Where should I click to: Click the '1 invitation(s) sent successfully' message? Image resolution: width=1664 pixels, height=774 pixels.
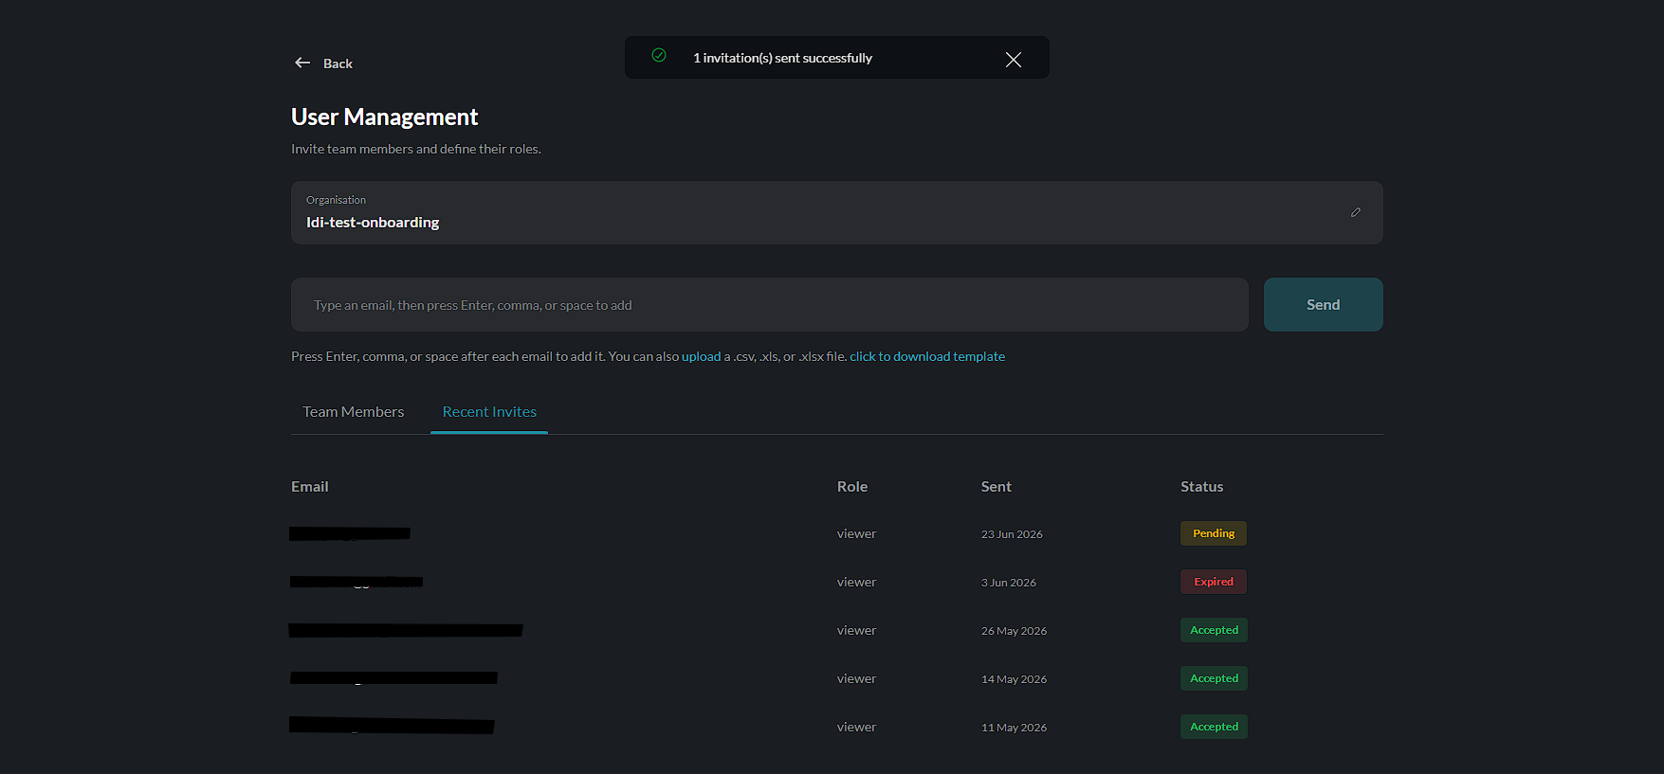click(782, 58)
